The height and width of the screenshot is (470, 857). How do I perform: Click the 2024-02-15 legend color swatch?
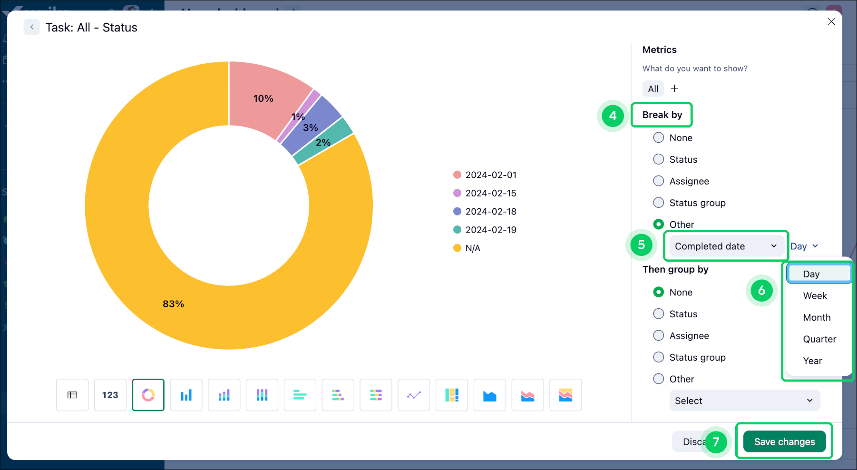[457, 193]
